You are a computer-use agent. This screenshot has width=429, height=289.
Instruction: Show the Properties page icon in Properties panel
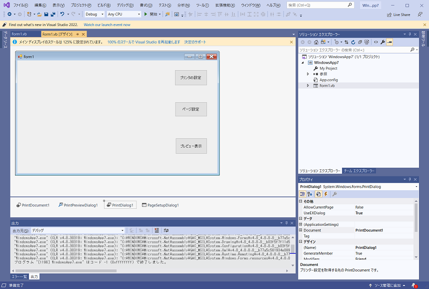318,194
